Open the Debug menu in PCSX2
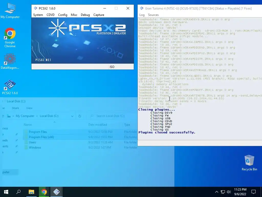This screenshot has height=197, width=262. (x=85, y=15)
